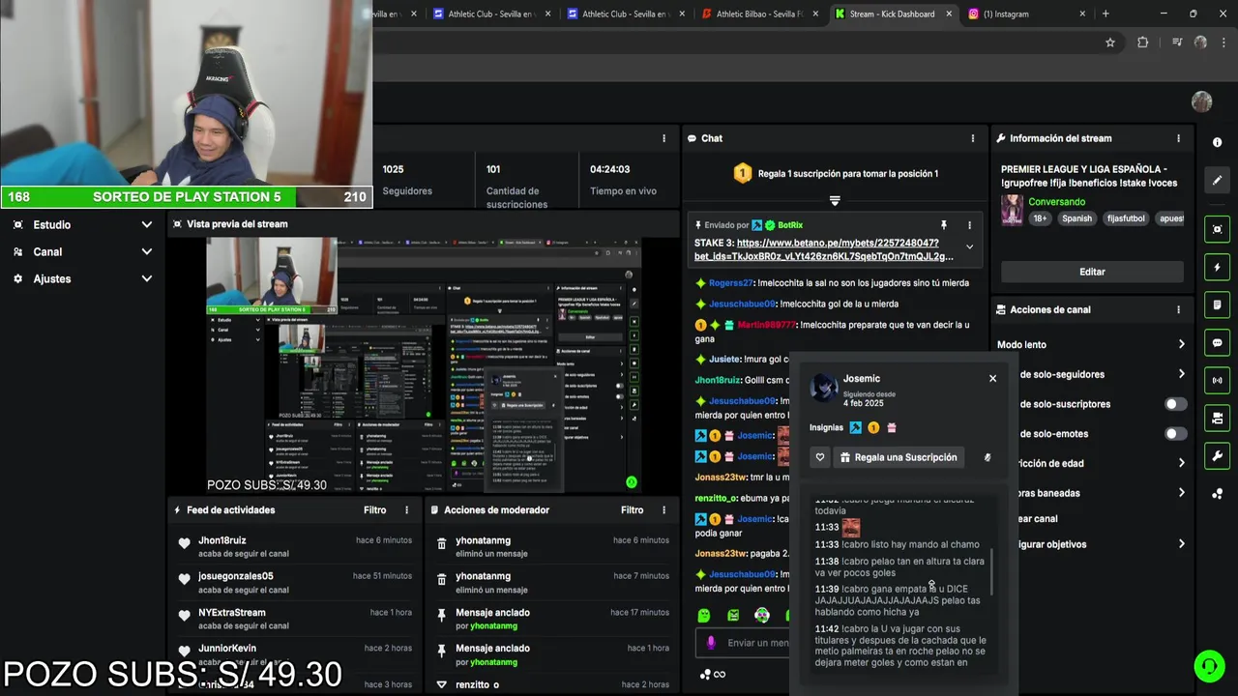The width and height of the screenshot is (1238, 696).
Task: Open a new browser tab
Action: click(1105, 14)
